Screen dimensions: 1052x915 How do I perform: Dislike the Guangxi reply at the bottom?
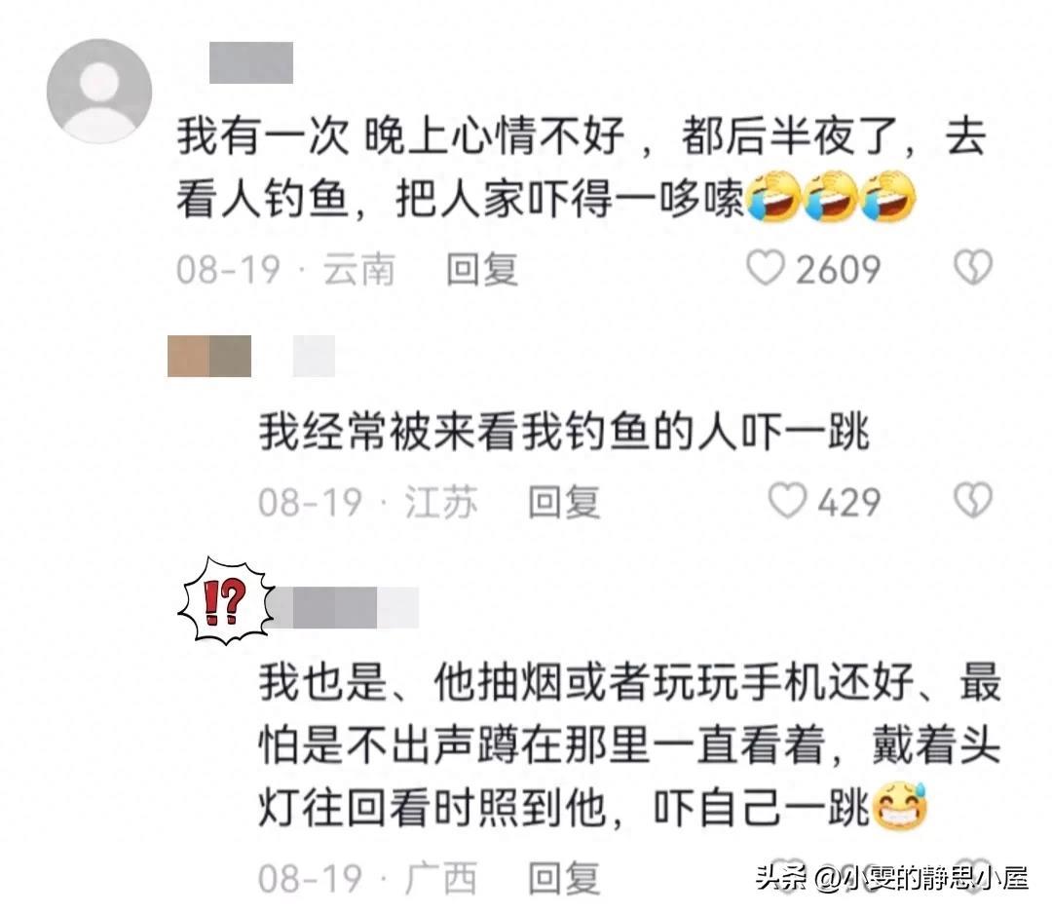point(973,873)
